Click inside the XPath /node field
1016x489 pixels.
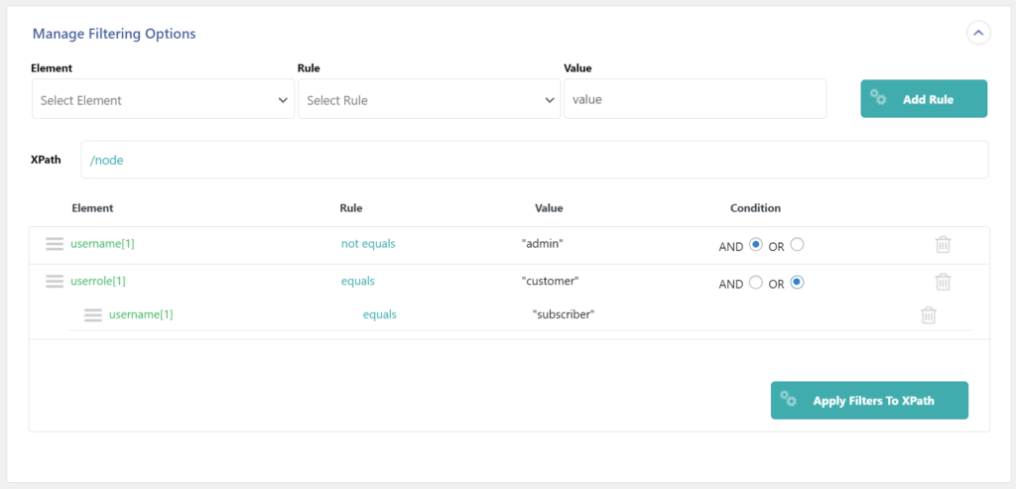535,160
